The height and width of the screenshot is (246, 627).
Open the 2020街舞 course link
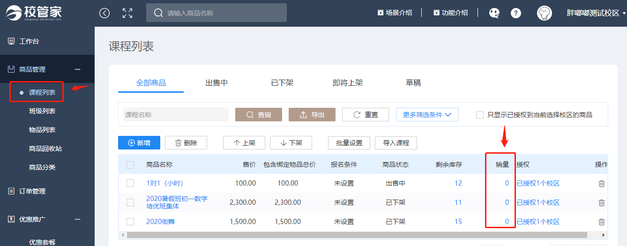tap(160, 221)
